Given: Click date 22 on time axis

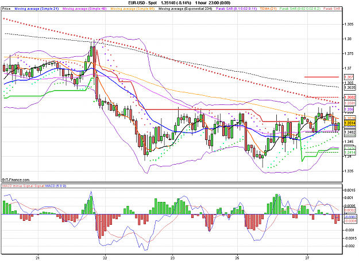Looking at the screenshot, I should [x=105, y=258].
